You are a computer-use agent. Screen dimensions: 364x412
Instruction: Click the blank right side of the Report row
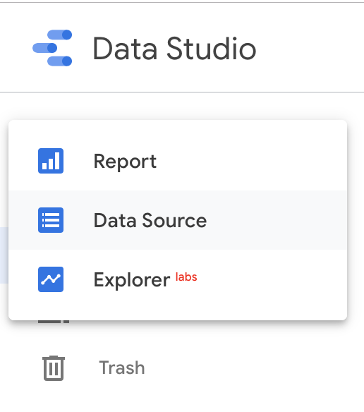pos(253,161)
